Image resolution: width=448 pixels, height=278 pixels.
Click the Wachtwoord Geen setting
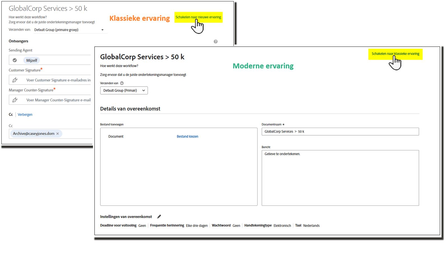click(x=226, y=225)
